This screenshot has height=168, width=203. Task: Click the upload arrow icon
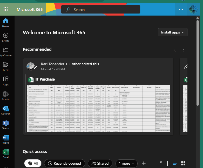coord(161,163)
